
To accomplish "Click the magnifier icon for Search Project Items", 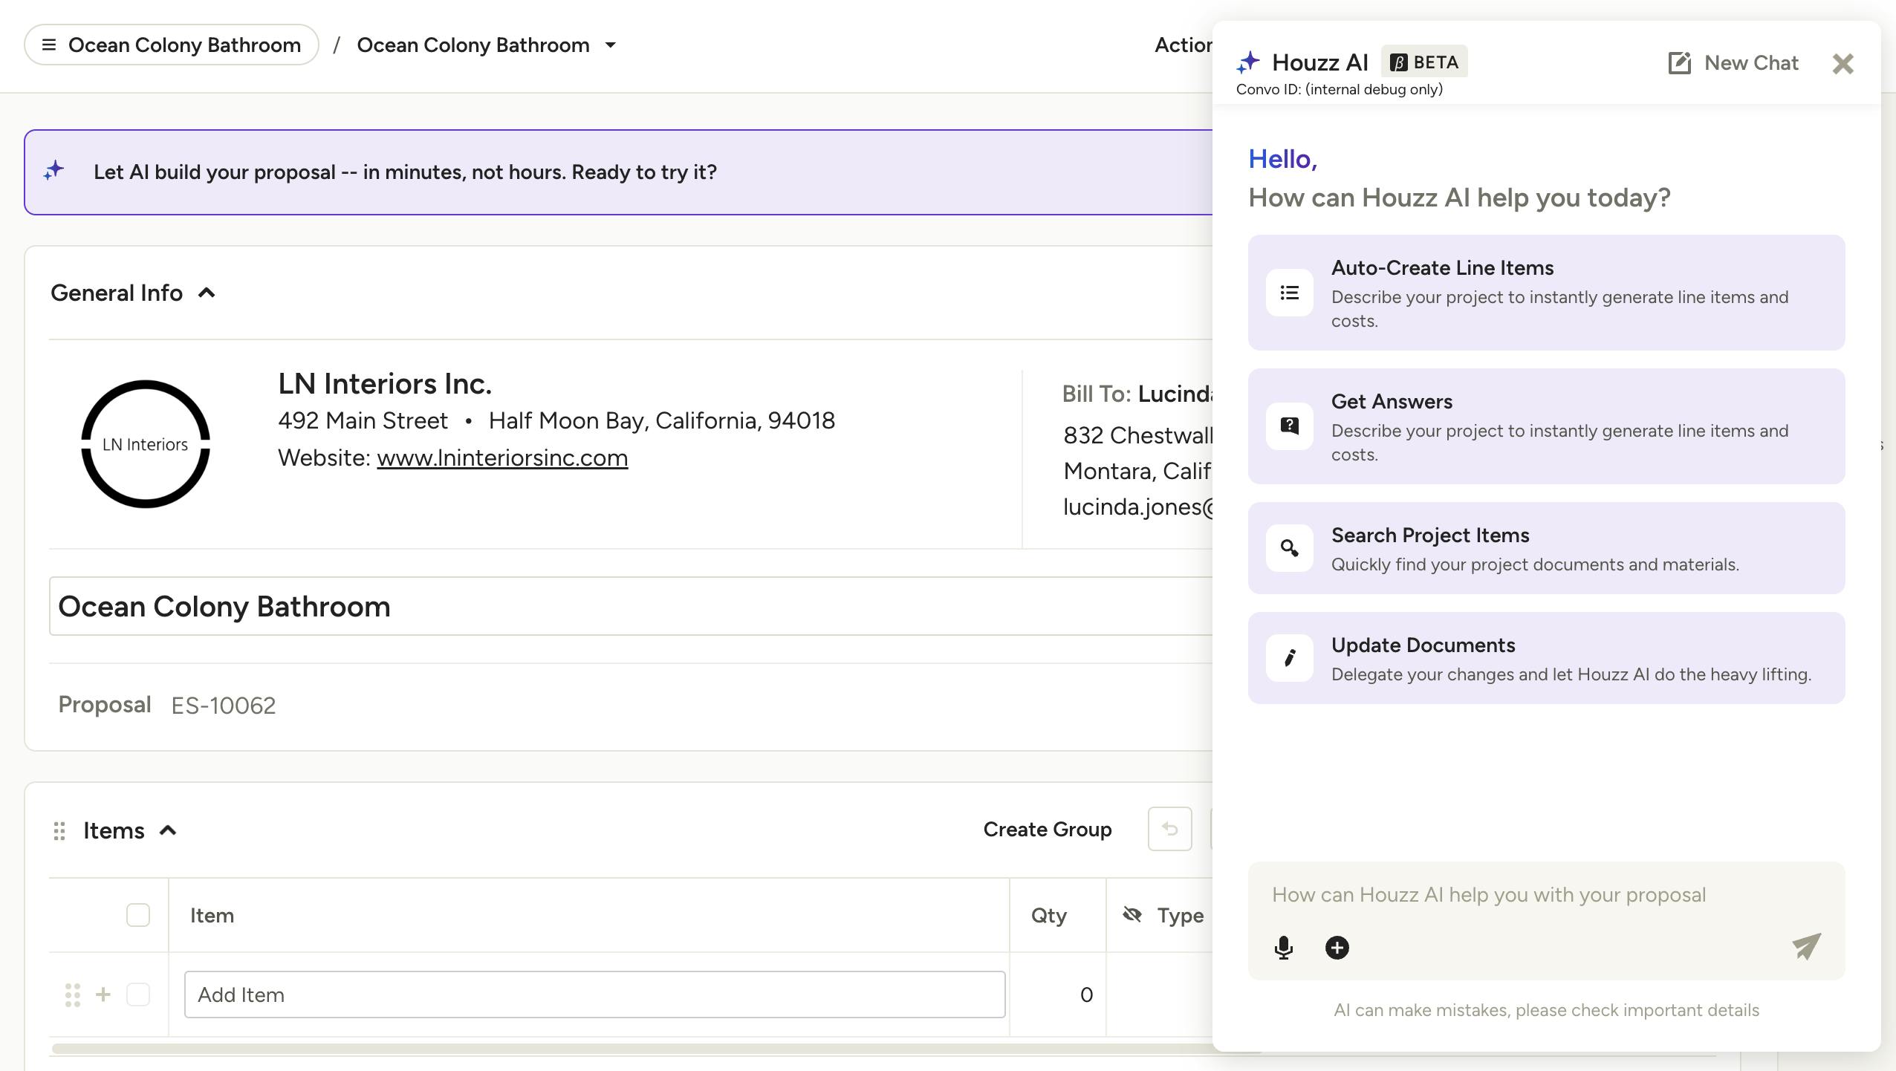I will 1290,548.
